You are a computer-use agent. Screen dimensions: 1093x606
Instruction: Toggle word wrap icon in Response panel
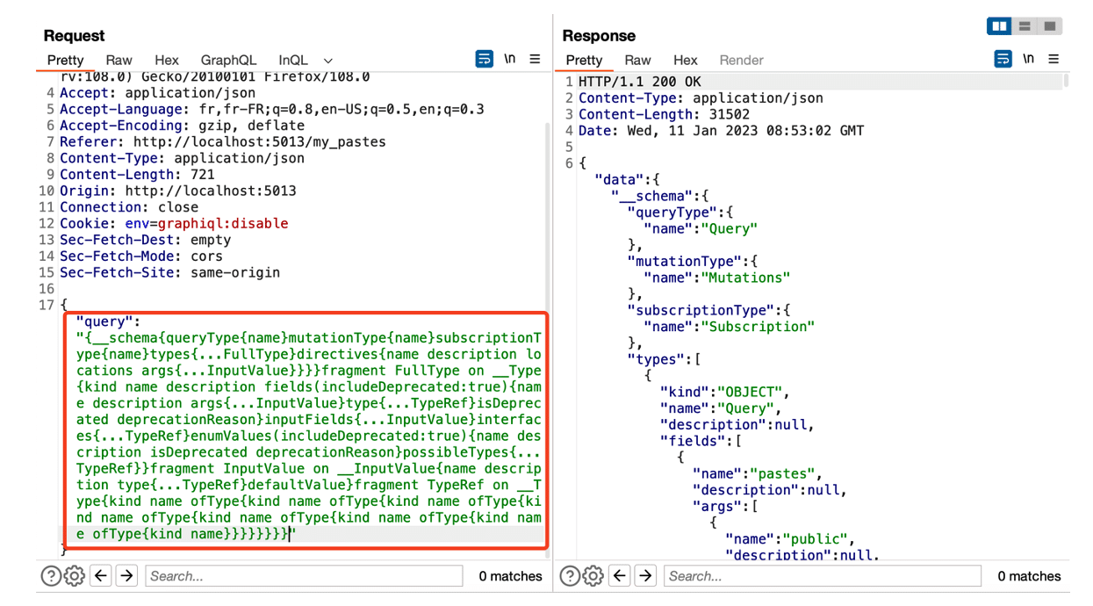point(1003,60)
